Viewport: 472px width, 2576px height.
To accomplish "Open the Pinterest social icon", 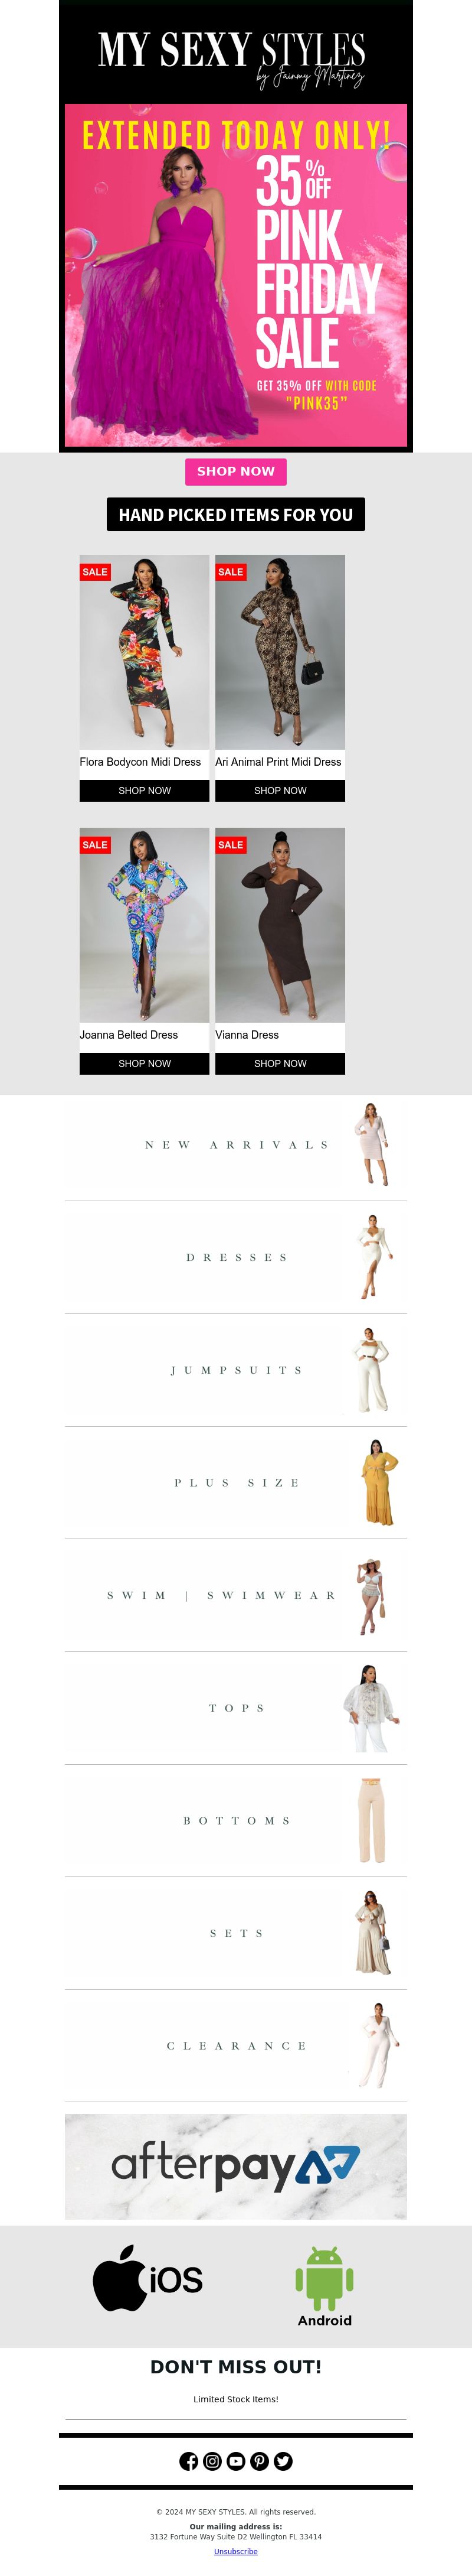I will 260,2461.
